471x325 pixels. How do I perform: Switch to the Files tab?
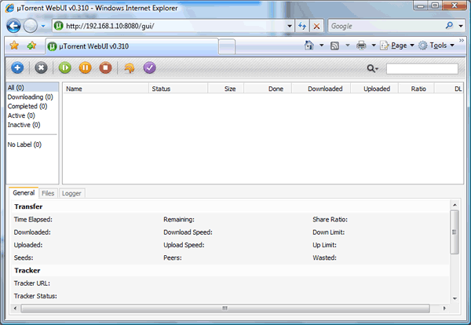[x=48, y=193]
